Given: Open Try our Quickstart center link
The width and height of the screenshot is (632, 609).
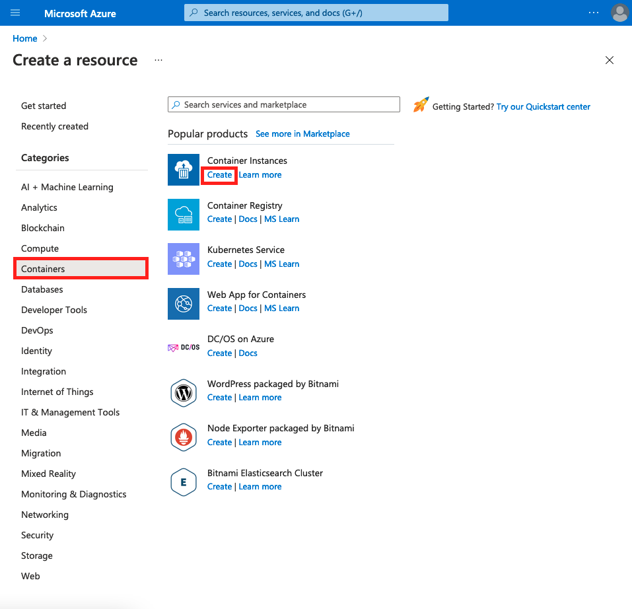Looking at the screenshot, I should pos(544,107).
